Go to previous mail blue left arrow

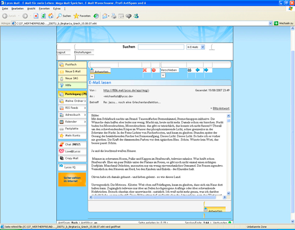[197, 70]
